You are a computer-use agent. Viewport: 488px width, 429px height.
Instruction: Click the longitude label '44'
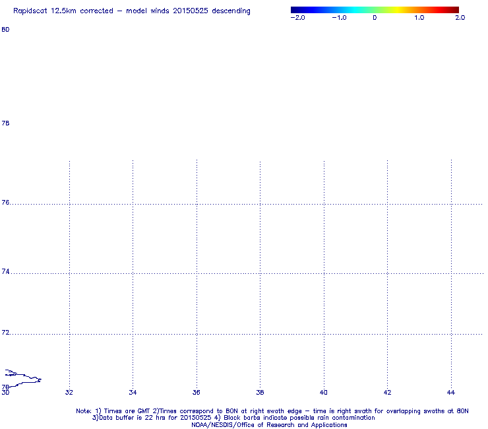[x=451, y=393]
